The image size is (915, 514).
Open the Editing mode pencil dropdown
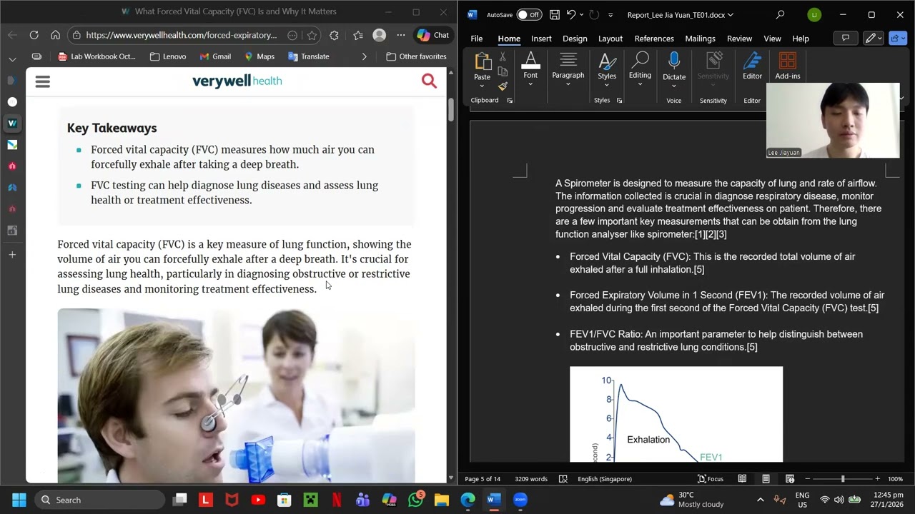[x=871, y=39]
